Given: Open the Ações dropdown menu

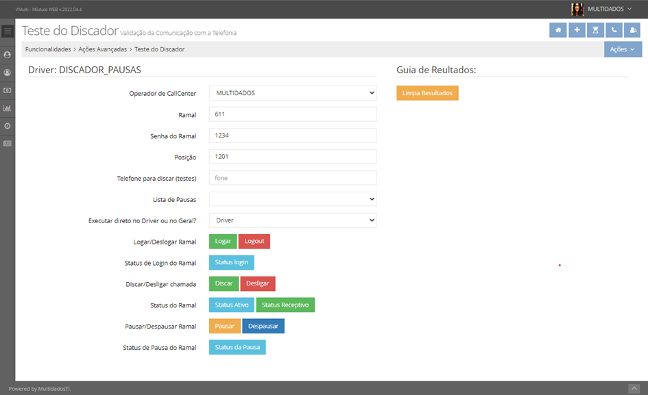Looking at the screenshot, I should [x=623, y=49].
